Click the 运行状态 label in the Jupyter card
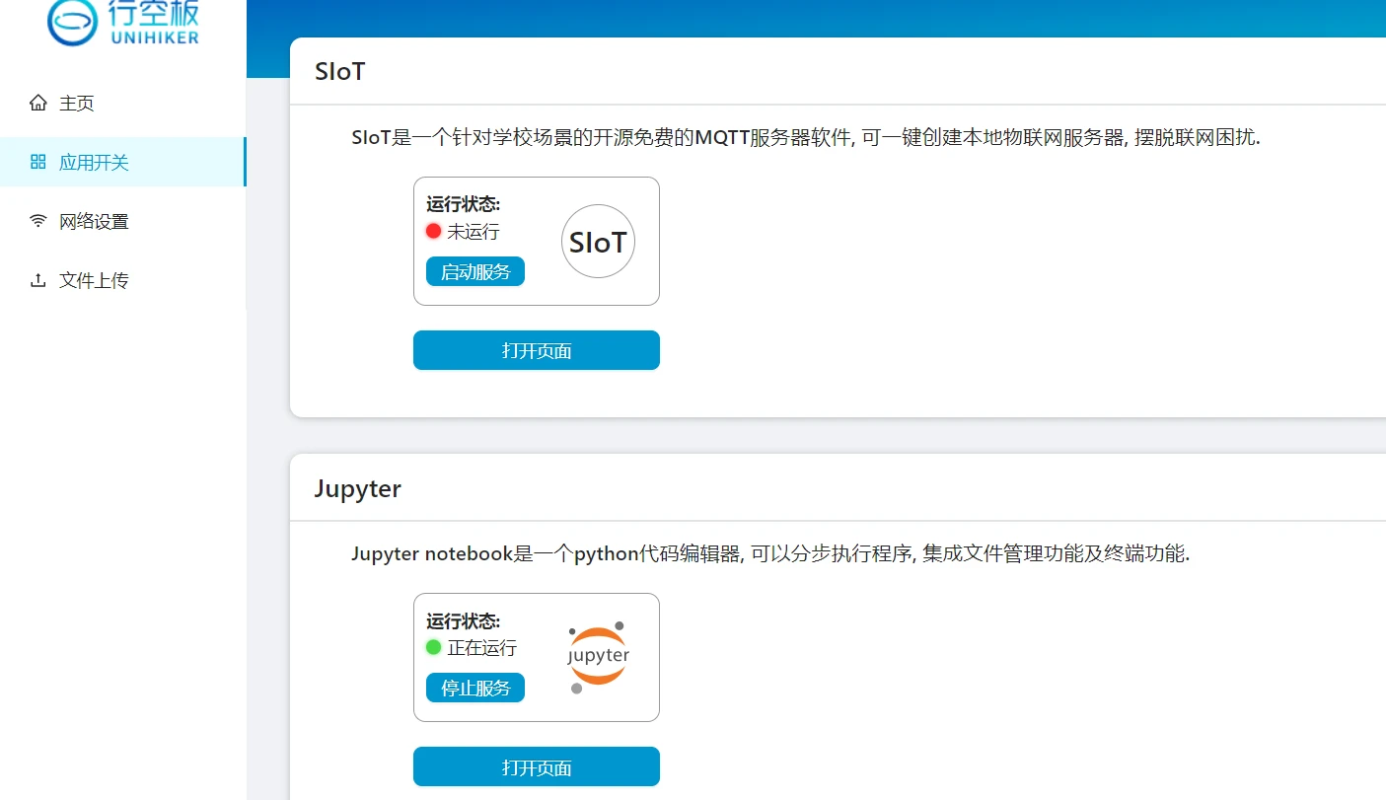 464,620
